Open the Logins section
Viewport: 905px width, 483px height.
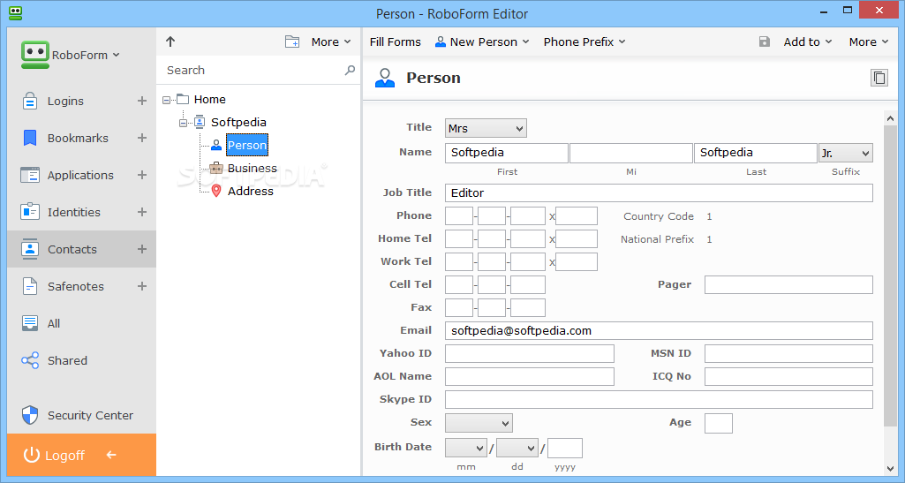tap(81, 101)
